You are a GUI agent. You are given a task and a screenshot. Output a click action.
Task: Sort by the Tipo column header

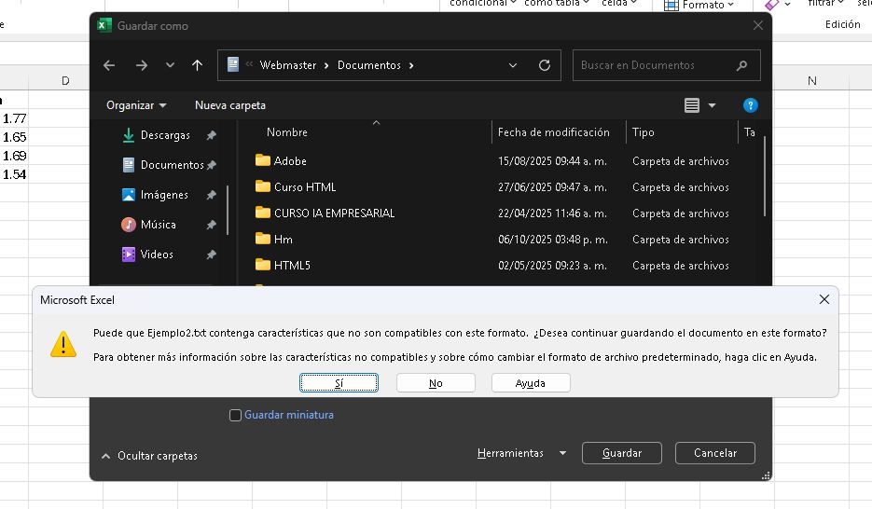pos(644,132)
